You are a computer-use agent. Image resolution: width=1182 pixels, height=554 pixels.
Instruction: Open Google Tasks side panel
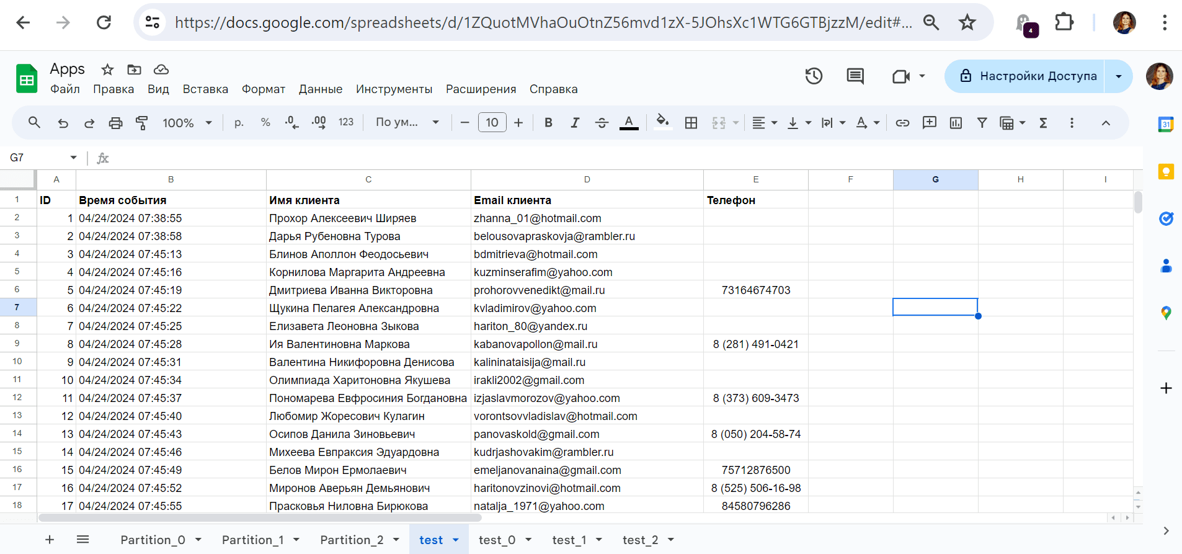1166,218
